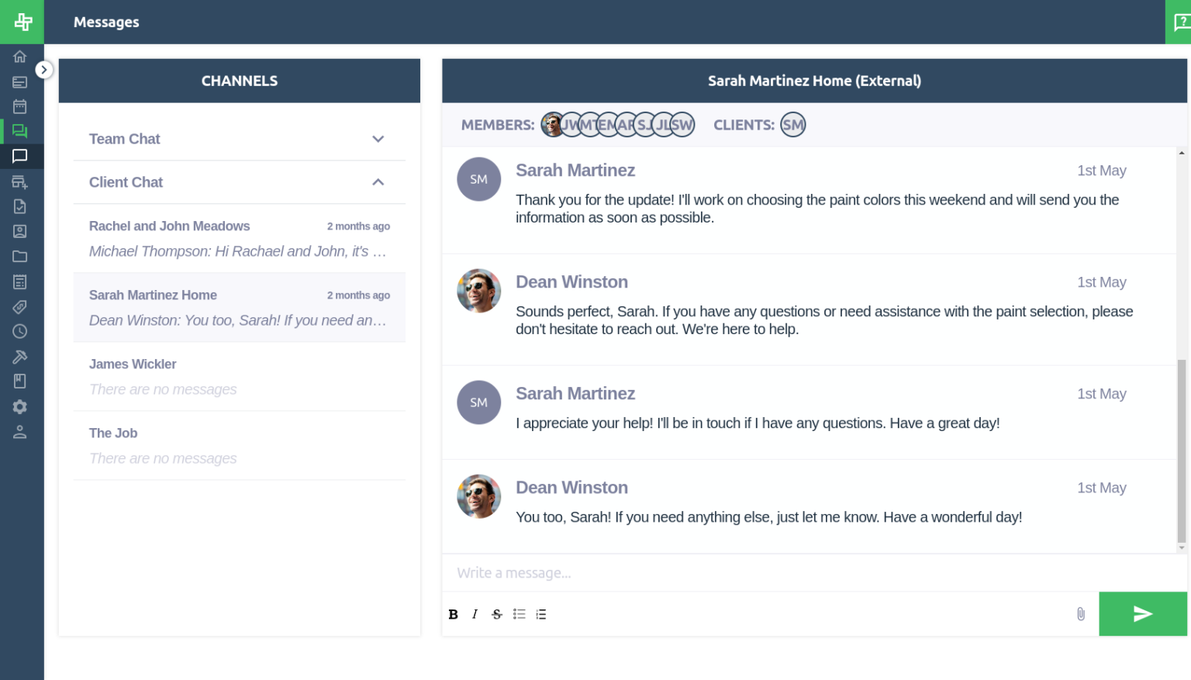Viewport: 1191px width, 680px height.
Task: Click "Michael Thompson: Hi Rachael" preview text
Action: [x=237, y=251]
